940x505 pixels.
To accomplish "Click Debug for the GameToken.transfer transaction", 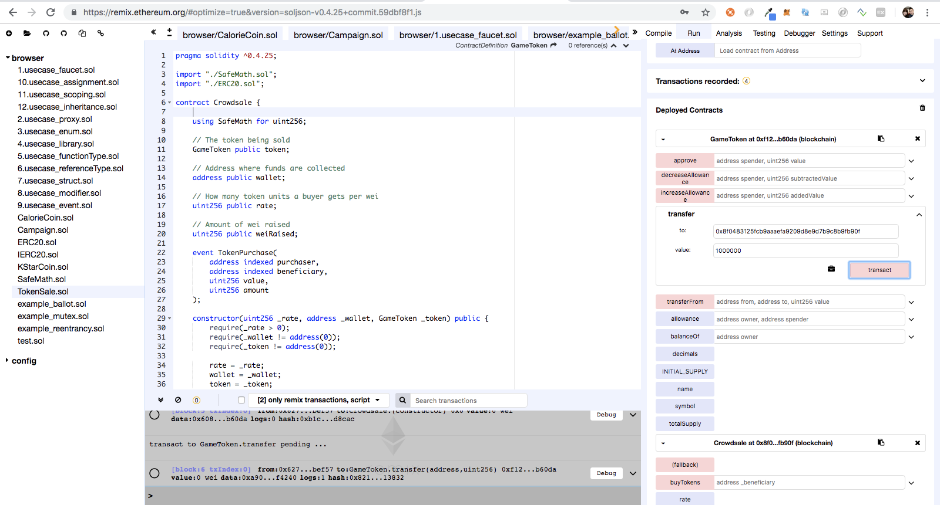I will click(x=606, y=473).
